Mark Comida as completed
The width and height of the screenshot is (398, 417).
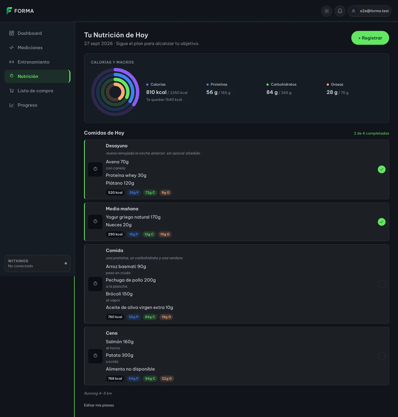[382, 284]
